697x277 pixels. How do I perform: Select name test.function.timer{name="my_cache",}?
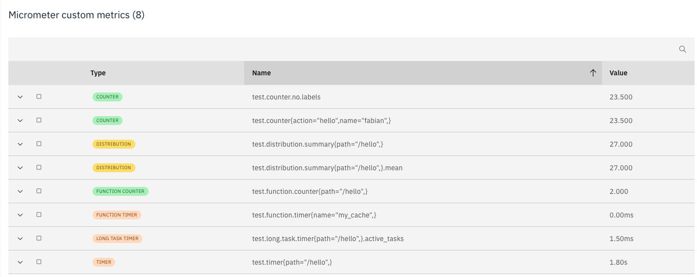314,215
